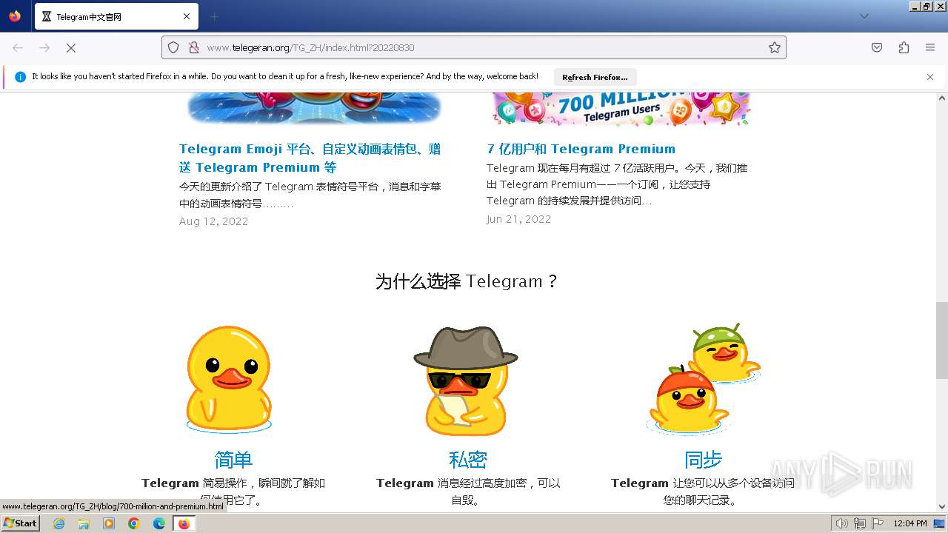Click the Aug 12, 2022 date
The height and width of the screenshot is (533, 948).
click(213, 221)
